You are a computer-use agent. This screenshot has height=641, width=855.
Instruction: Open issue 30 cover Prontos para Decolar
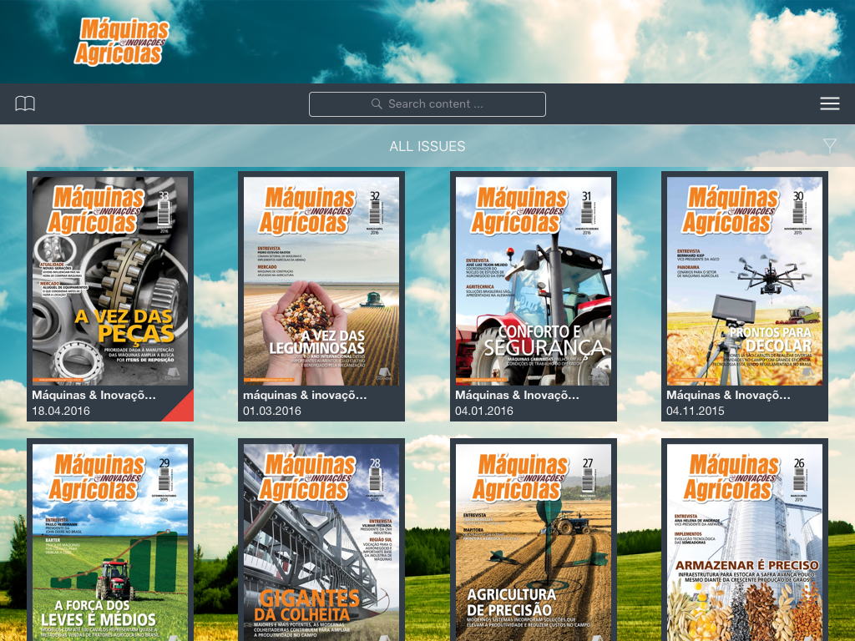744,280
